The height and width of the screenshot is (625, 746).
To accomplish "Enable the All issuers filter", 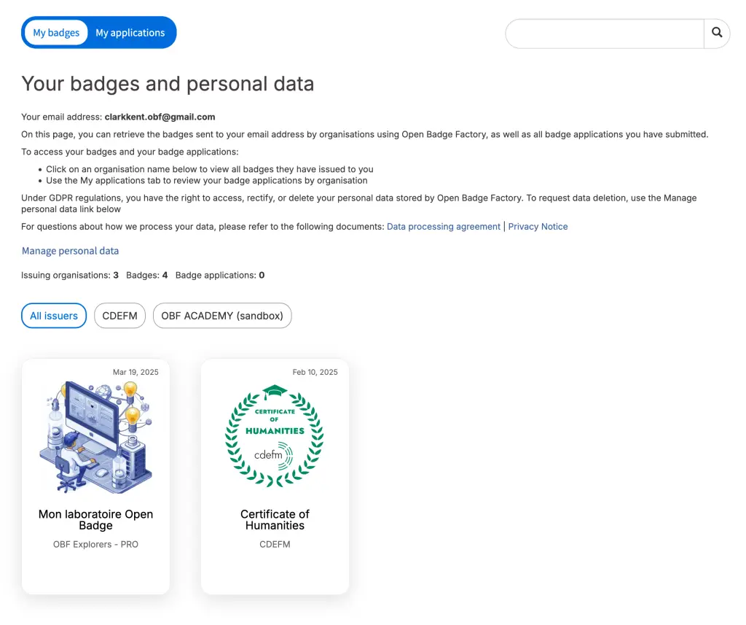I will 54,315.
